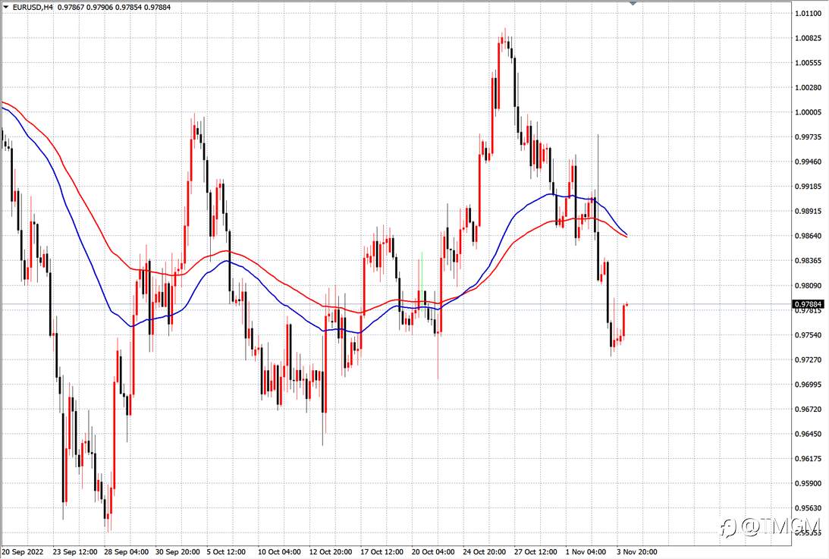Viewport: 829px width, 559px height.
Task: Click the 0.96720 price axis label
Action: tap(809, 410)
